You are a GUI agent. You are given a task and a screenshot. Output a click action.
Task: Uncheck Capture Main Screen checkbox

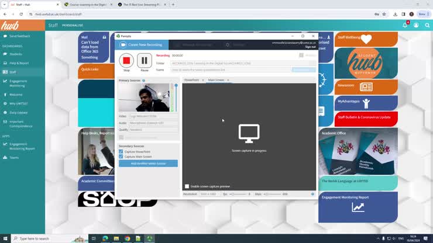121,157
